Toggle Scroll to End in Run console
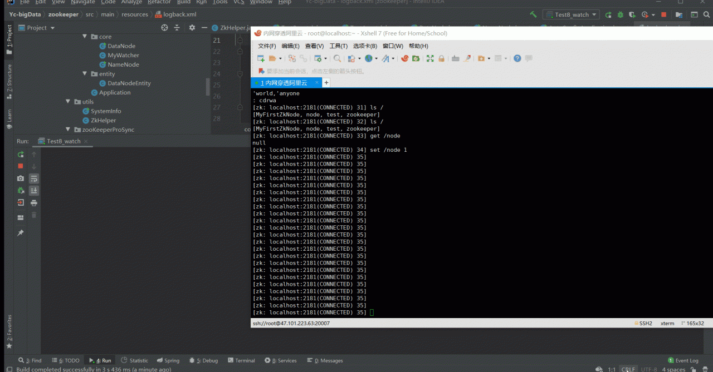The height and width of the screenshot is (372, 713). (x=34, y=191)
